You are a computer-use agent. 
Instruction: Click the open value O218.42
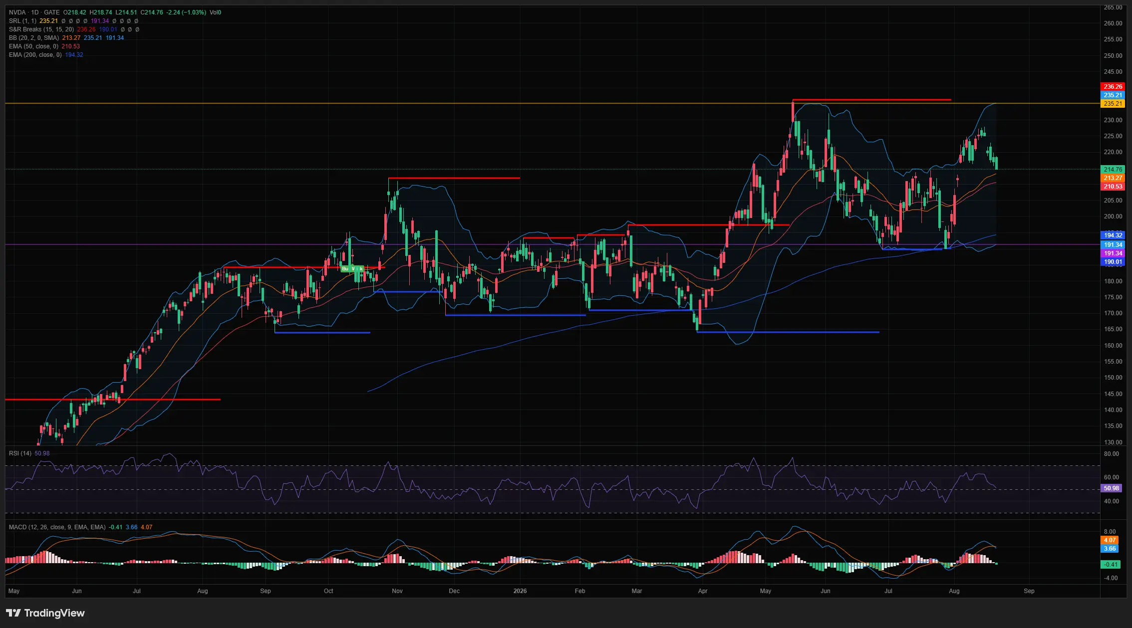point(75,12)
